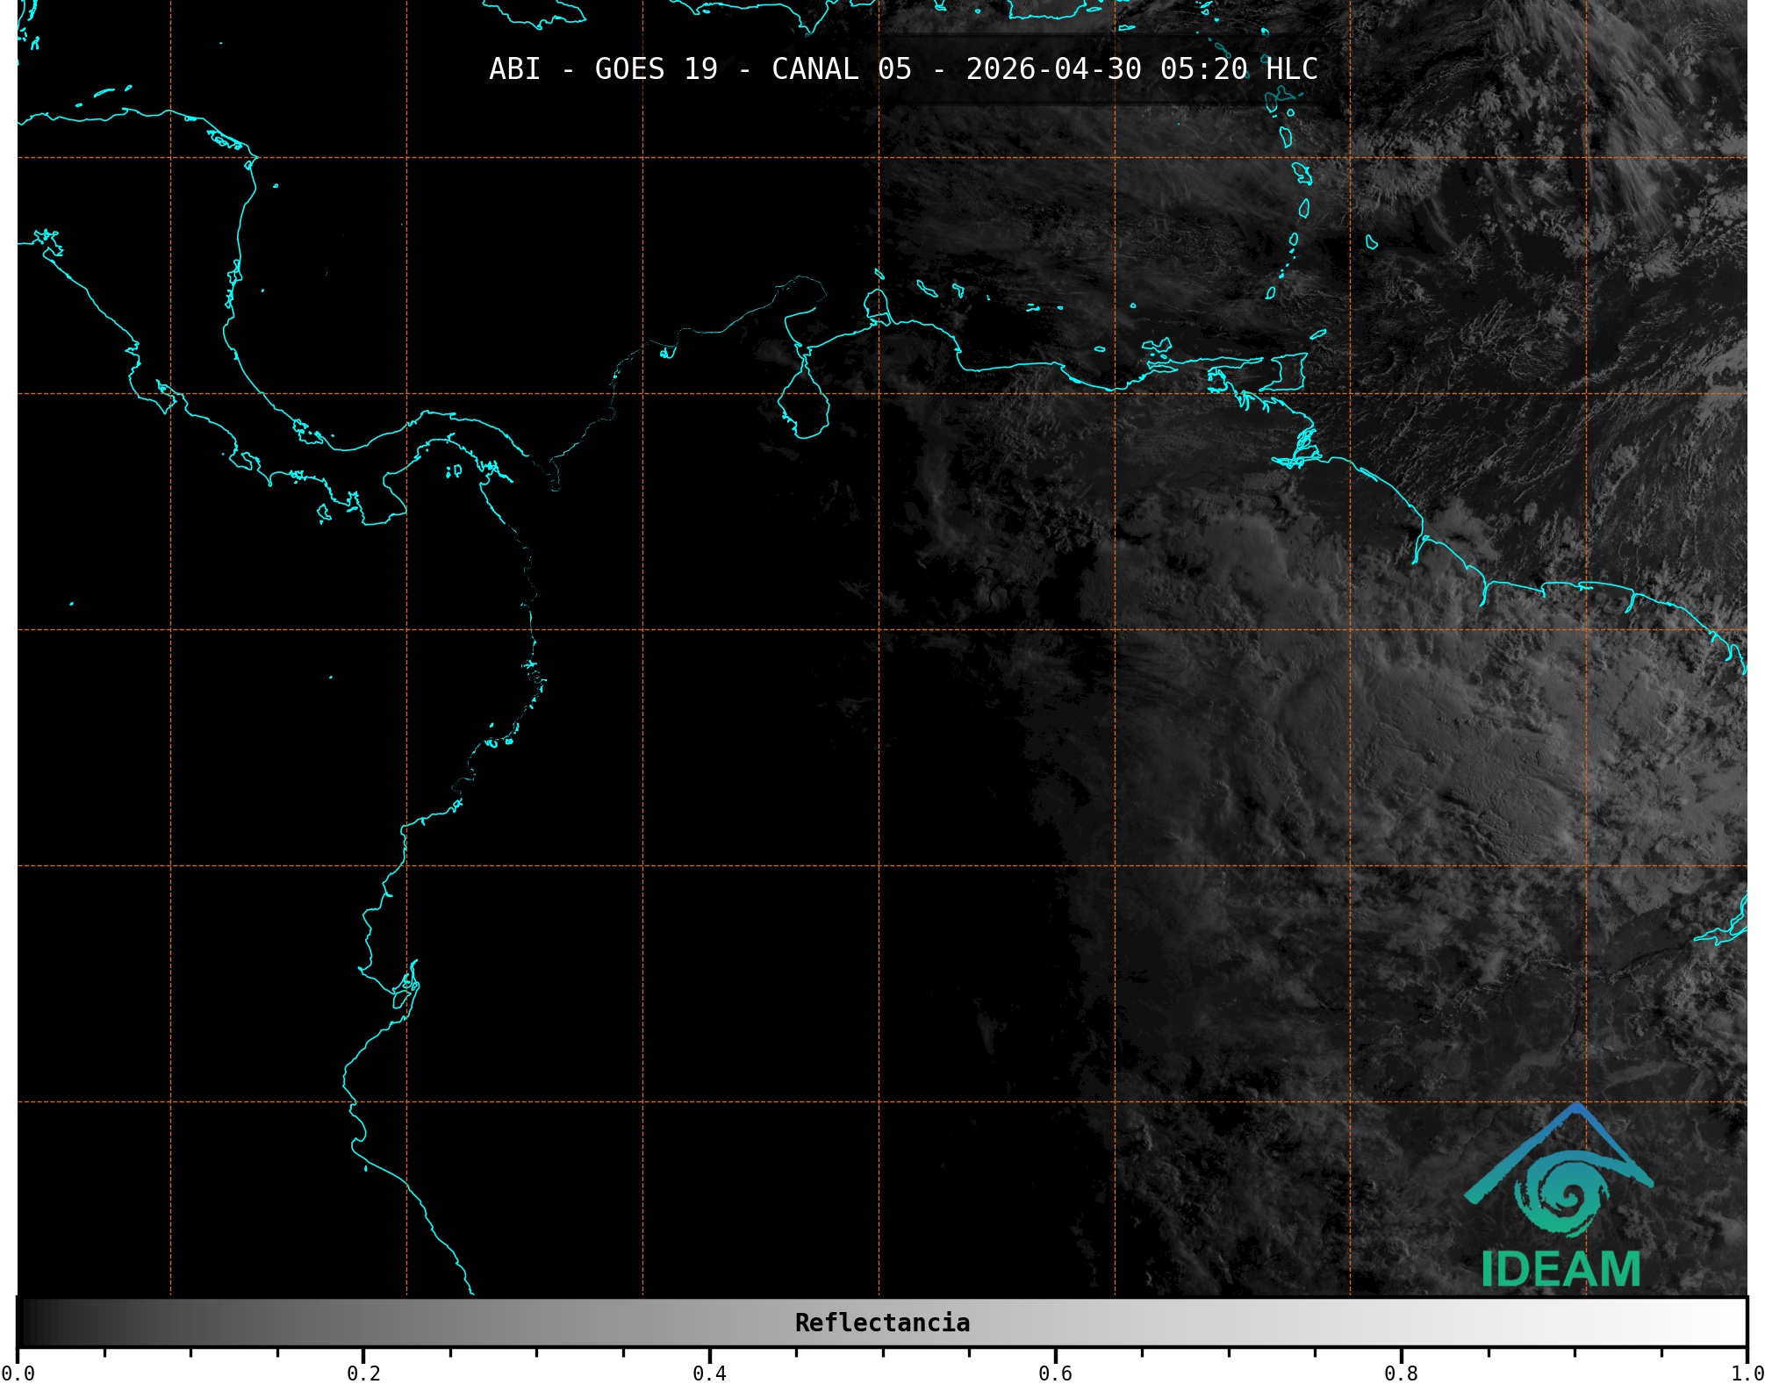Click the IDEAM hurricane swirl logo icon
1765x1384 pixels.
click(1563, 1194)
